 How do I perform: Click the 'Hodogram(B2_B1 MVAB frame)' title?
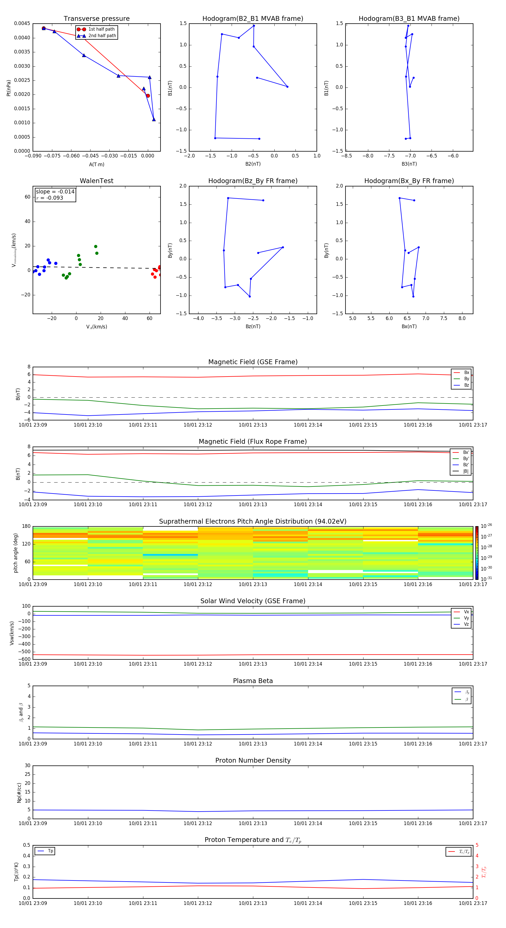(x=253, y=19)
